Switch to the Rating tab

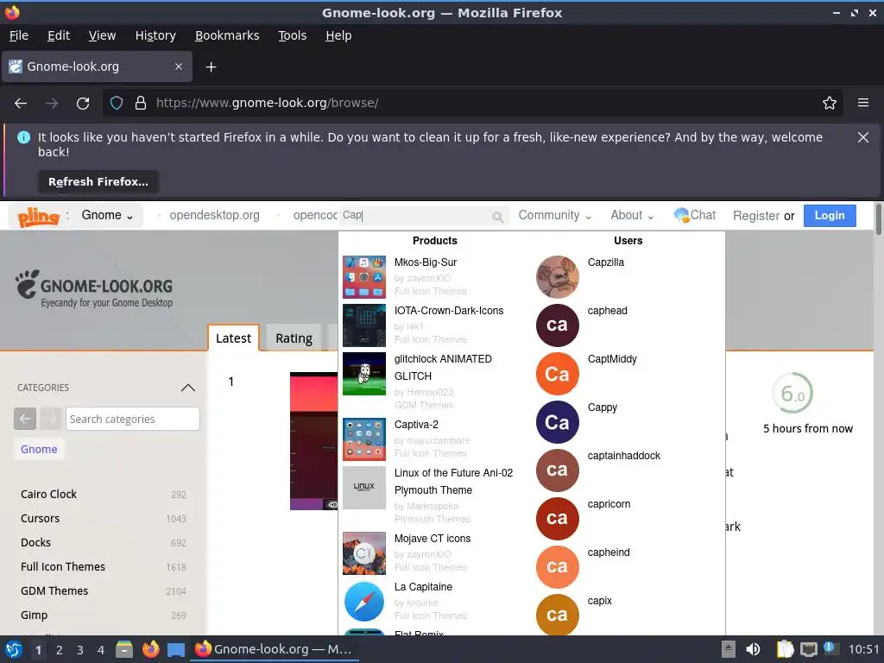coord(294,338)
